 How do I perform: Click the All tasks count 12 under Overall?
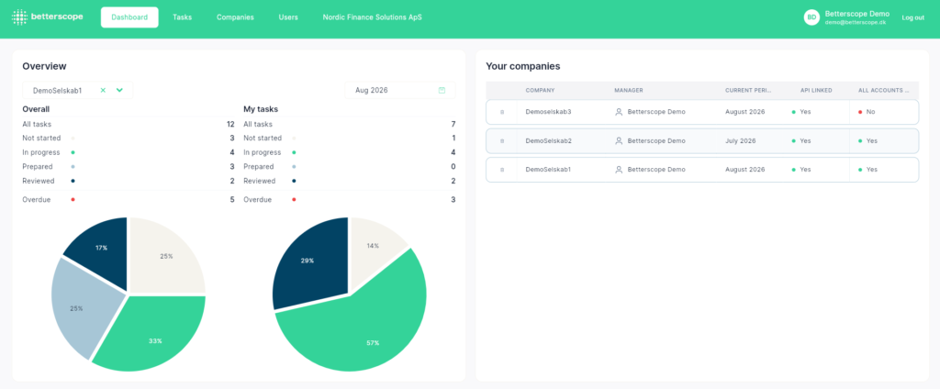point(230,124)
